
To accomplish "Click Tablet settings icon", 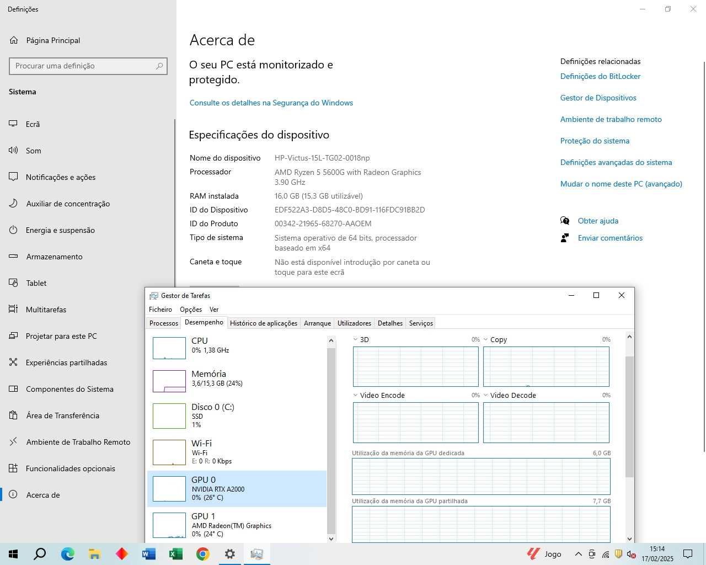I will click(x=13, y=283).
